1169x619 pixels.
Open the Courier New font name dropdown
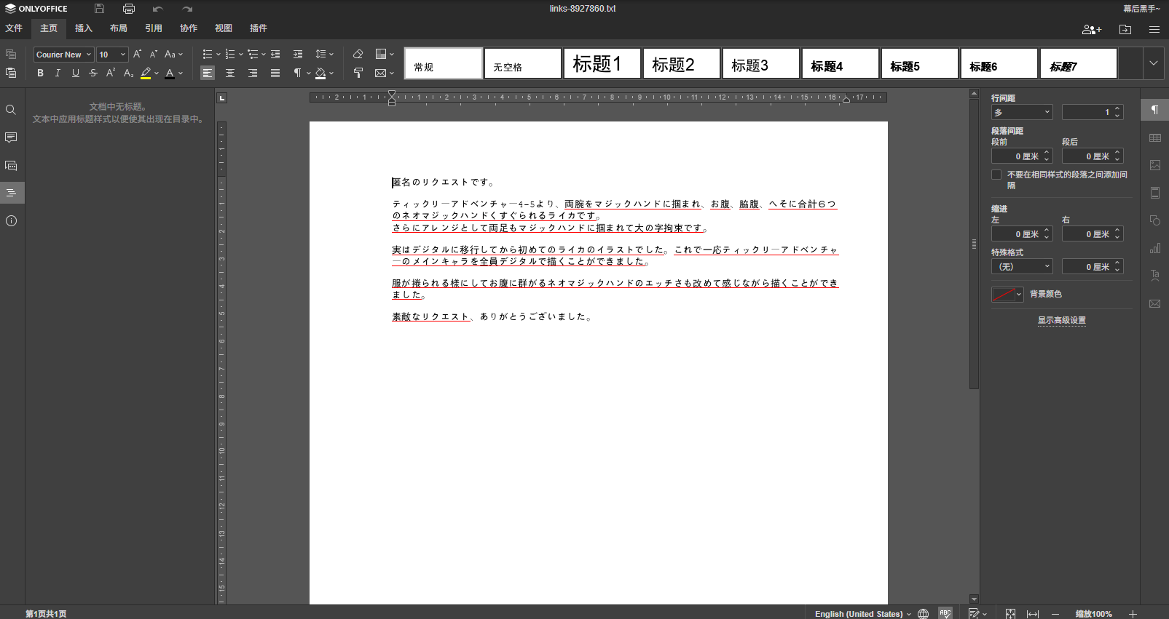pos(64,55)
